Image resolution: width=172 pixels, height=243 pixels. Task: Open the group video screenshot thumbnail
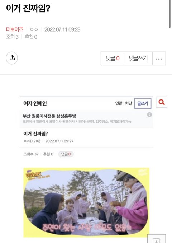click(x=86, y=202)
